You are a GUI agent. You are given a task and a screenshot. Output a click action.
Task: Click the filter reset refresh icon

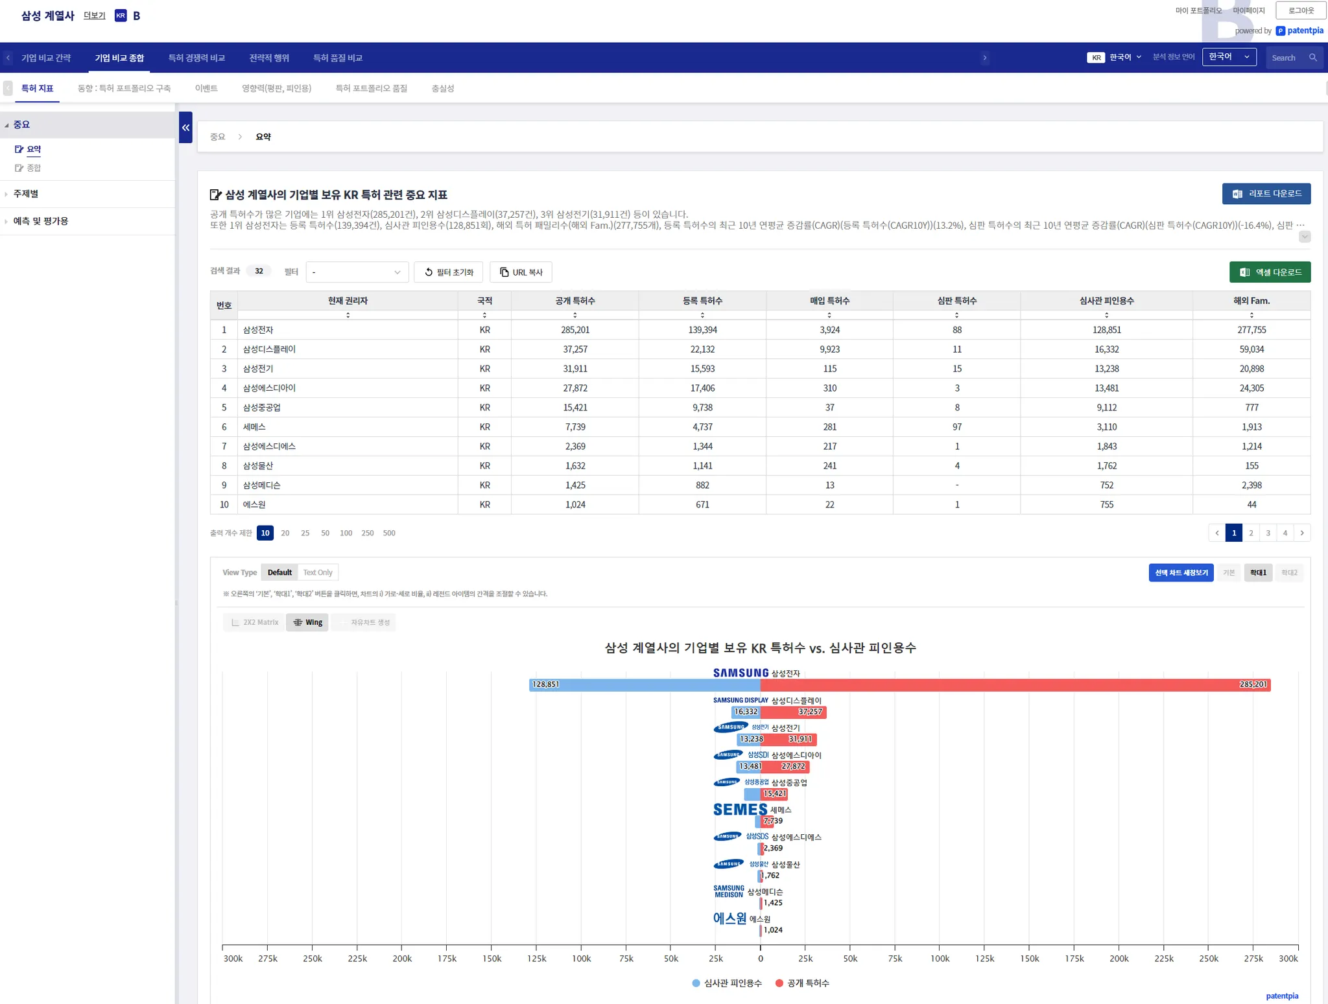pyautogui.click(x=429, y=272)
